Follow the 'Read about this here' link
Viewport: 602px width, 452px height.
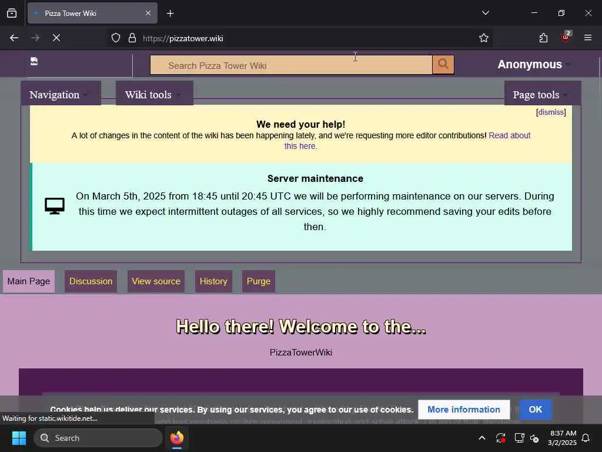[x=510, y=135]
